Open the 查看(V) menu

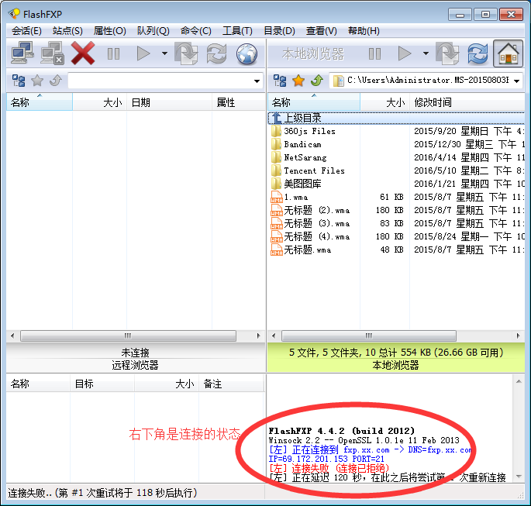[x=322, y=31]
